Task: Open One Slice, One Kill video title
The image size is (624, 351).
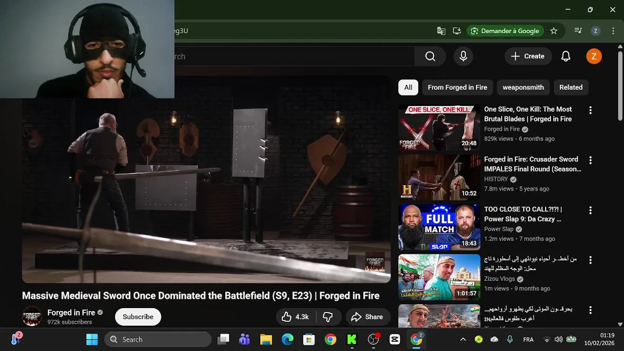Action: (x=528, y=114)
